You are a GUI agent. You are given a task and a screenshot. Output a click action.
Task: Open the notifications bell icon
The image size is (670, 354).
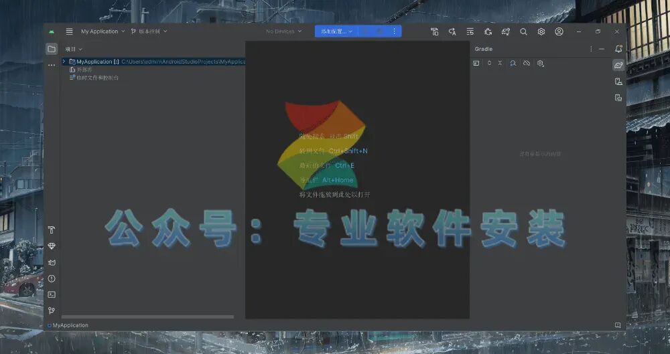[x=618, y=49]
